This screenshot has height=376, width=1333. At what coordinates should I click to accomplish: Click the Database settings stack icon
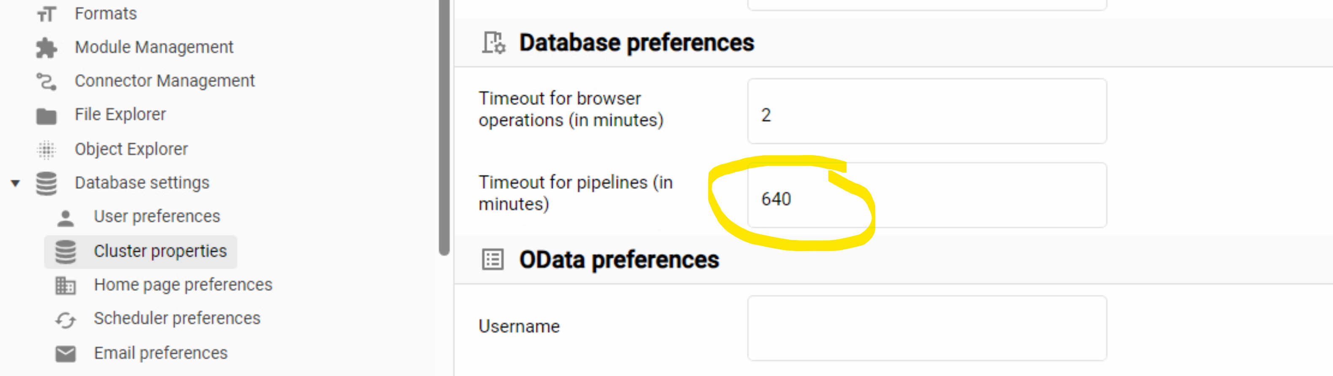point(46,184)
